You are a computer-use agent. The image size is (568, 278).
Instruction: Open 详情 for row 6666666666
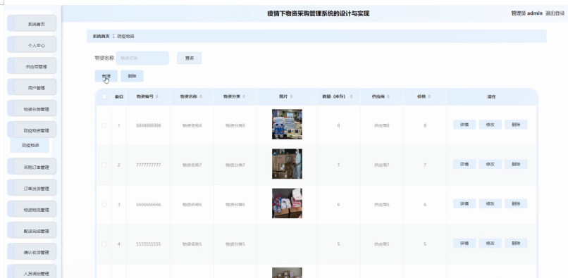coord(464,203)
